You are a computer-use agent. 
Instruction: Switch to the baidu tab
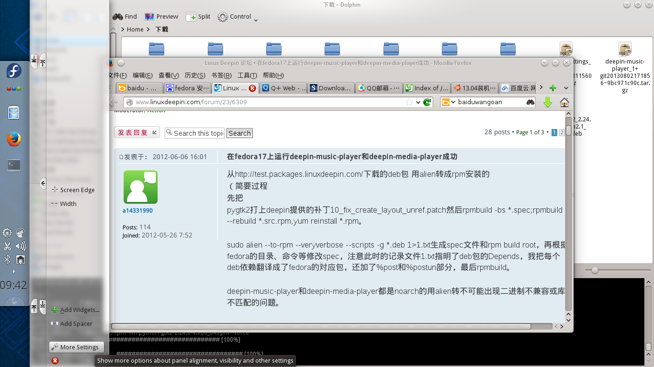139,88
